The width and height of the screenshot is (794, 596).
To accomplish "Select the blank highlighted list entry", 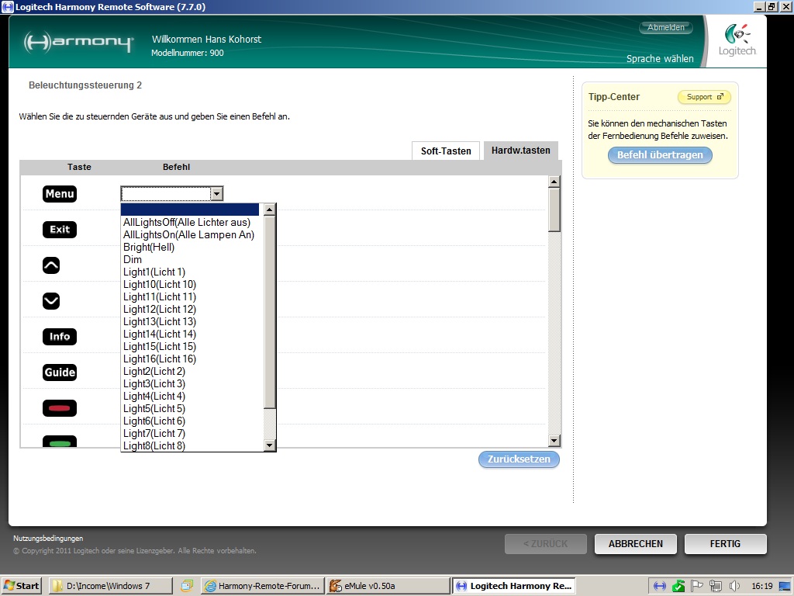I will tap(190, 210).
